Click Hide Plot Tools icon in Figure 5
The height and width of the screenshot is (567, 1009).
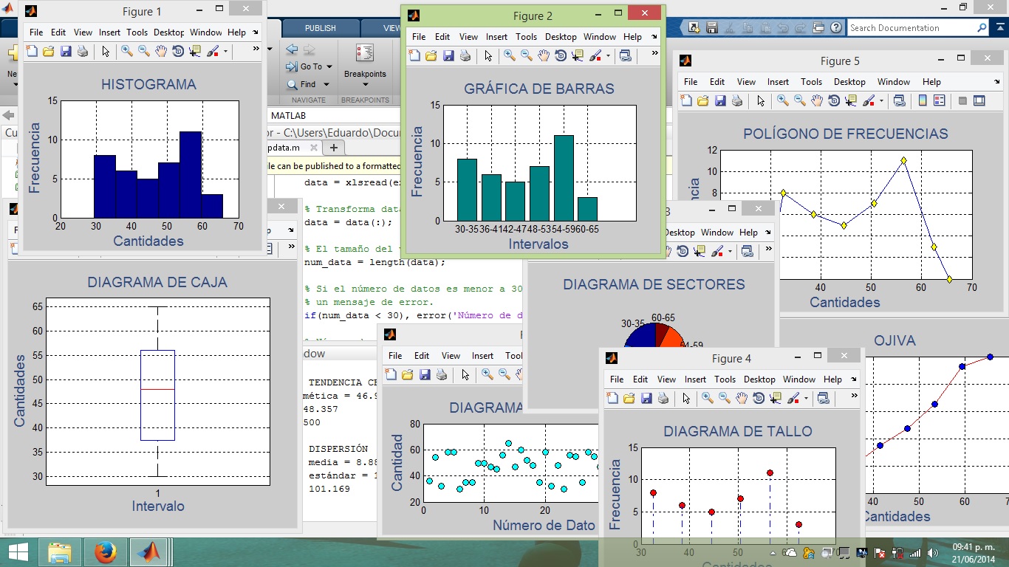tap(962, 101)
